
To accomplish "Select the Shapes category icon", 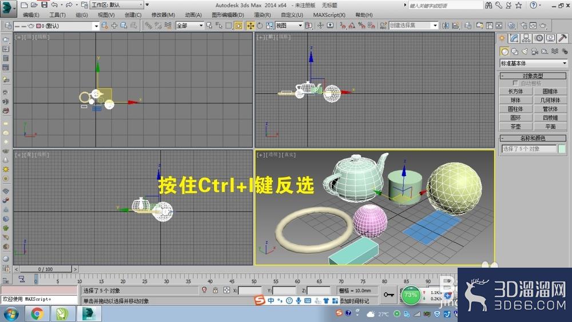I will tap(515, 51).
